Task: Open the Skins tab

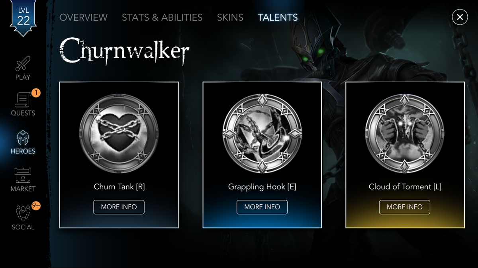Action: [x=230, y=18]
